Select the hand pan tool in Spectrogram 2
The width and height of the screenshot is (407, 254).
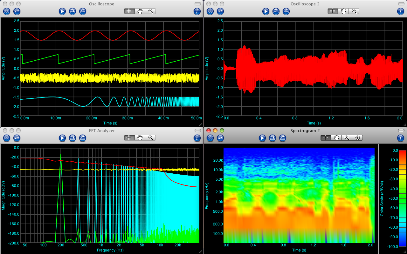click(x=336, y=138)
